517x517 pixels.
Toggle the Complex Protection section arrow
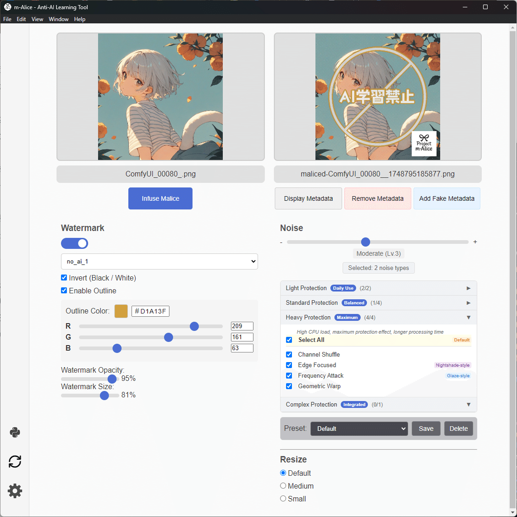[468, 405]
